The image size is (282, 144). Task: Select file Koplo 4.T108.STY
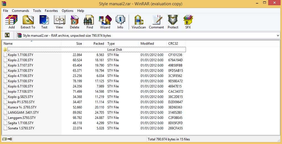pos(20,76)
